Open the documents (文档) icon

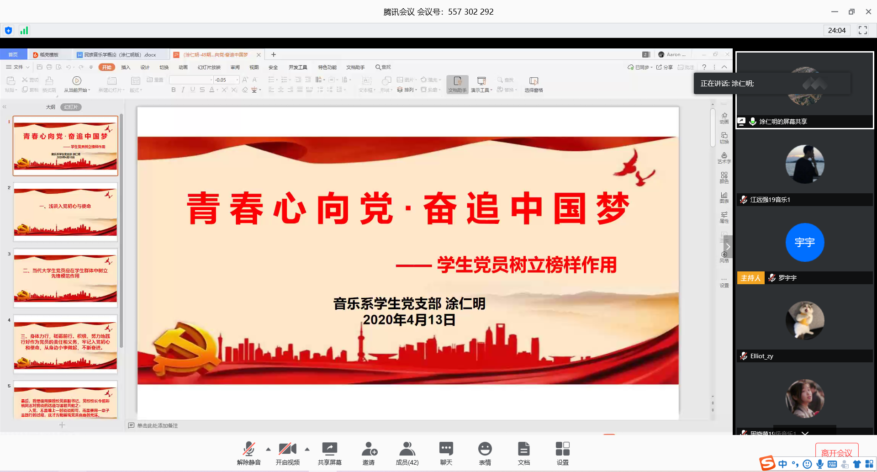coord(524,449)
